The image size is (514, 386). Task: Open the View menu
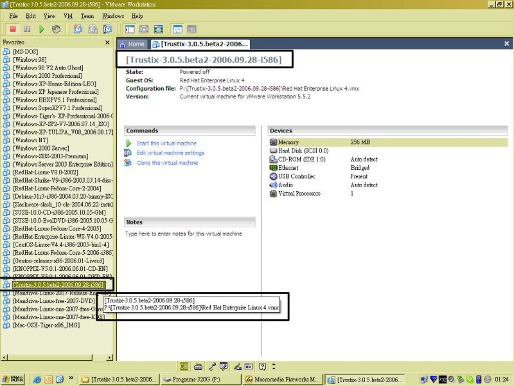click(49, 16)
